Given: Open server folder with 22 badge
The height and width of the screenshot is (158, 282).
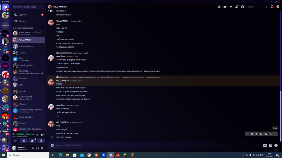Looking at the screenshot, I should click(5, 148).
